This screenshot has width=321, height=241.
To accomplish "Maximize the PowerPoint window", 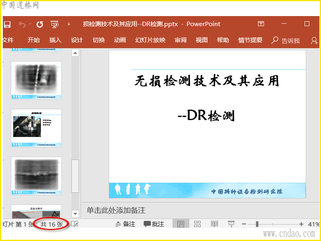I will [307, 24].
